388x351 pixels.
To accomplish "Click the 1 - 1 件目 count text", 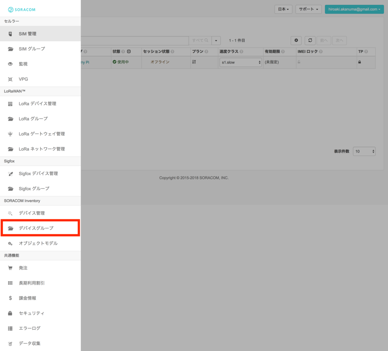I will [x=237, y=40].
